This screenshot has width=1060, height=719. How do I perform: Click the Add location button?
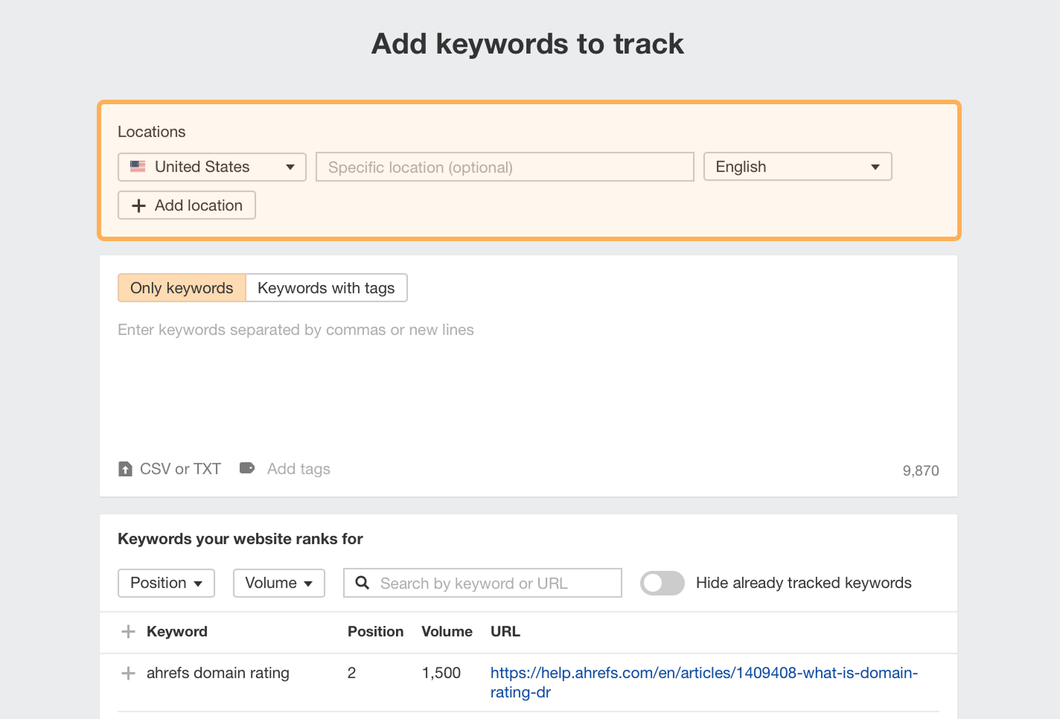point(186,205)
